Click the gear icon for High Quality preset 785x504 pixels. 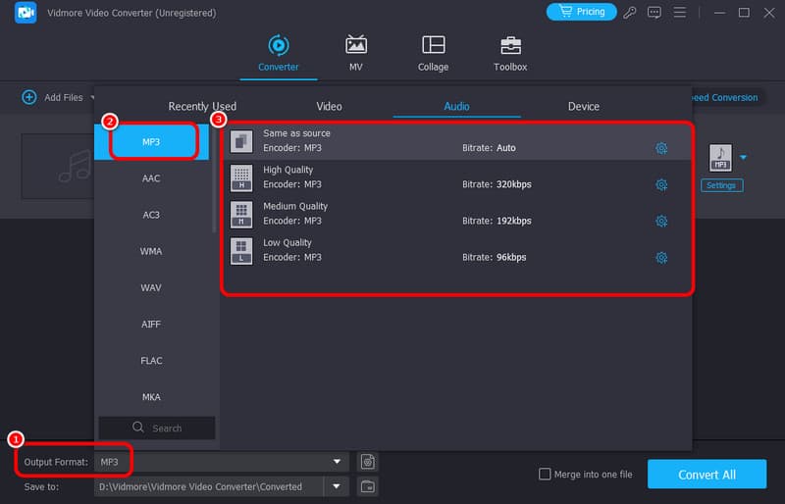click(661, 184)
